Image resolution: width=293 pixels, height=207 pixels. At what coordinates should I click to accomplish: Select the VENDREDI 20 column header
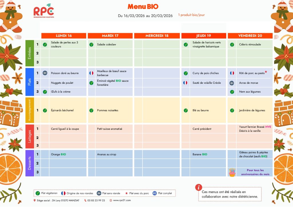(x=250, y=36)
